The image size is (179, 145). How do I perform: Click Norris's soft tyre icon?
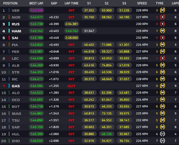click(163, 17)
